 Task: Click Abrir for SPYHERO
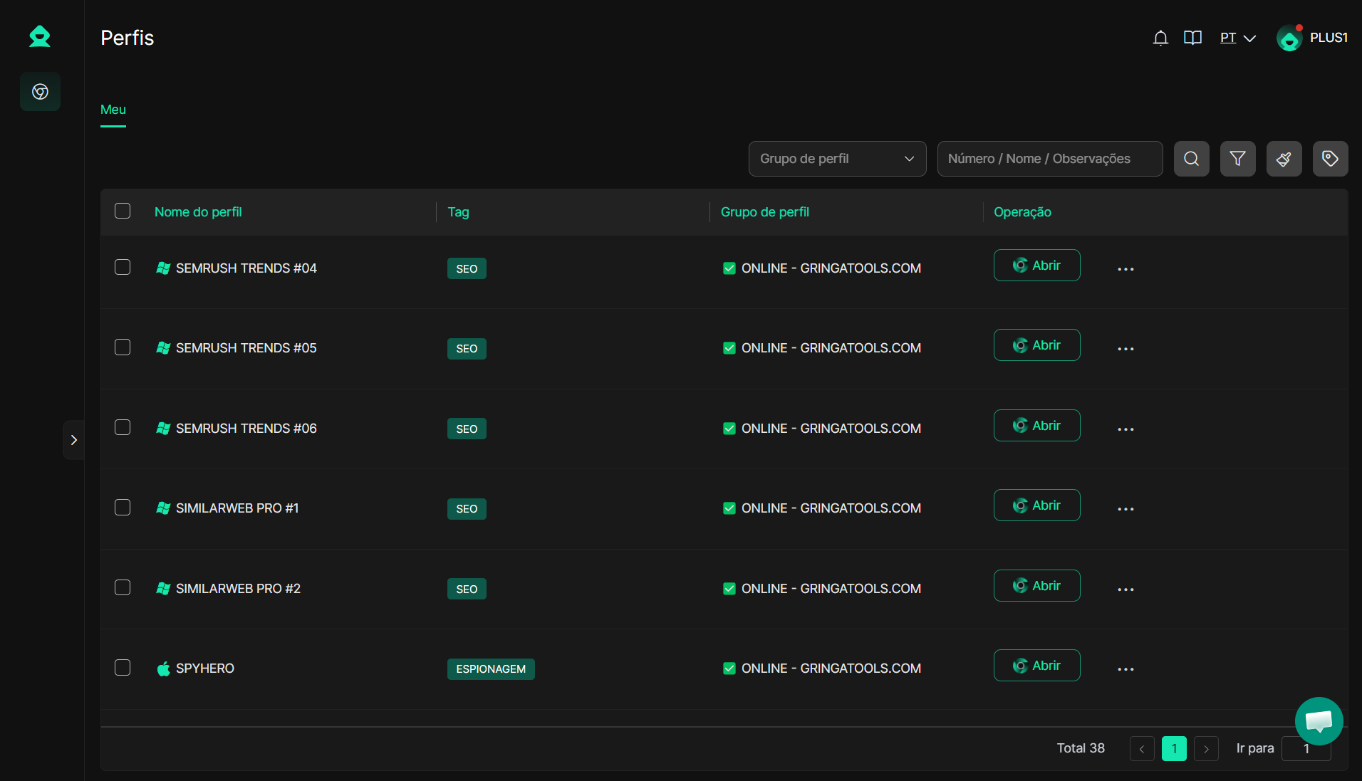pyautogui.click(x=1037, y=666)
